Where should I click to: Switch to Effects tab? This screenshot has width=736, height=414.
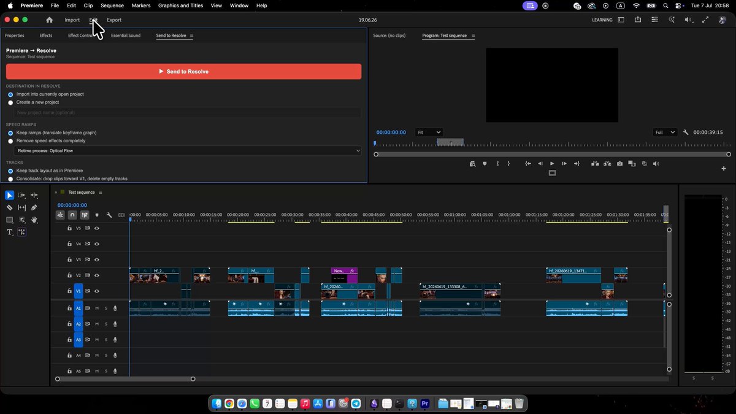[46, 36]
